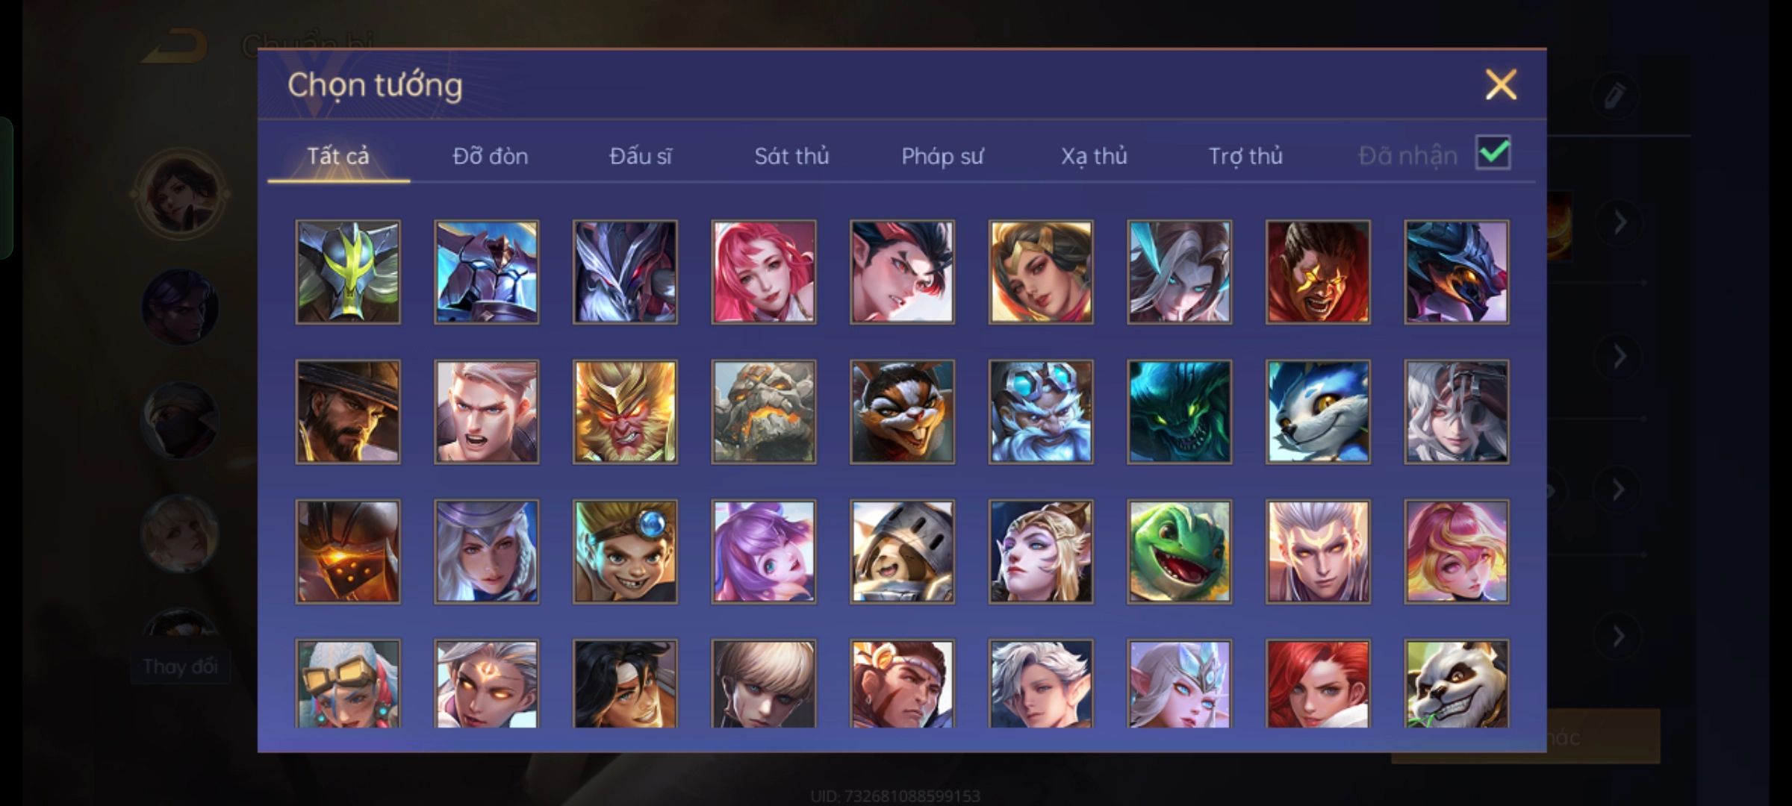Pick the golden monkey king hero
Image resolution: width=1792 pixels, height=806 pixels.
coord(625,412)
